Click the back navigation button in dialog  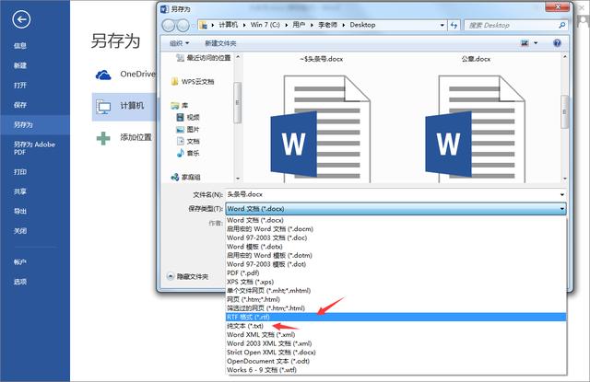(168, 25)
